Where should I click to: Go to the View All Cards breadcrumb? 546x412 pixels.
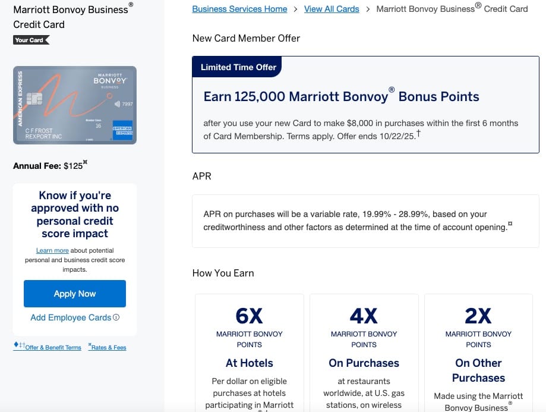coord(332,9)
